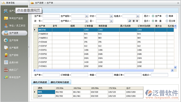181x102 pixels.
Task: Select the 生产单 radio for 层次
Action: click(x=153, y=16)
